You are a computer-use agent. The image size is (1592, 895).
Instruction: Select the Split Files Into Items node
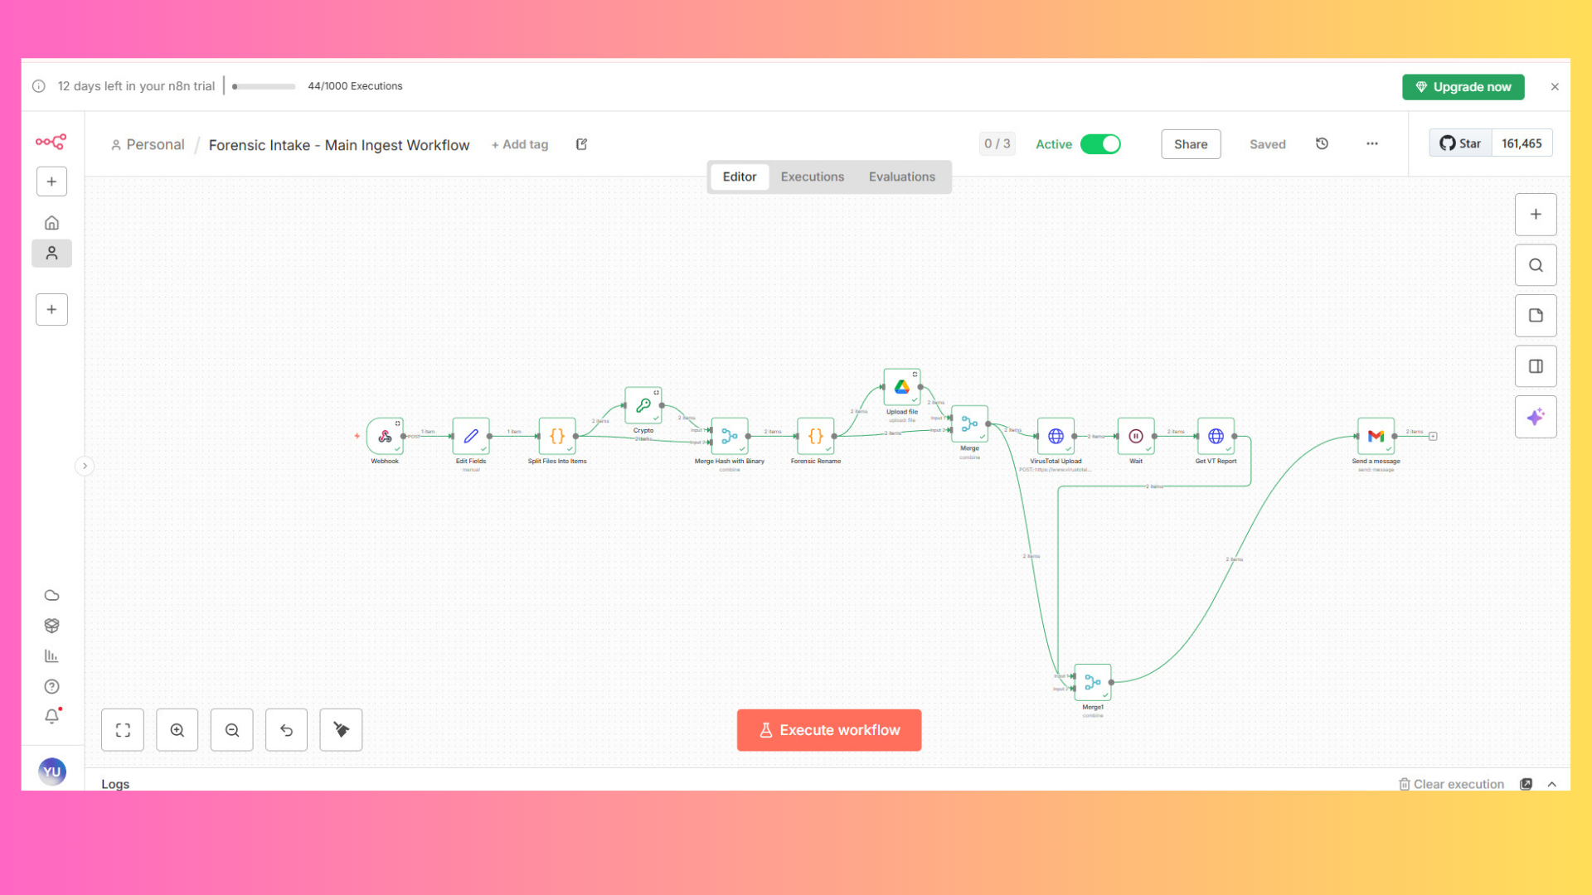click(557, 436)
